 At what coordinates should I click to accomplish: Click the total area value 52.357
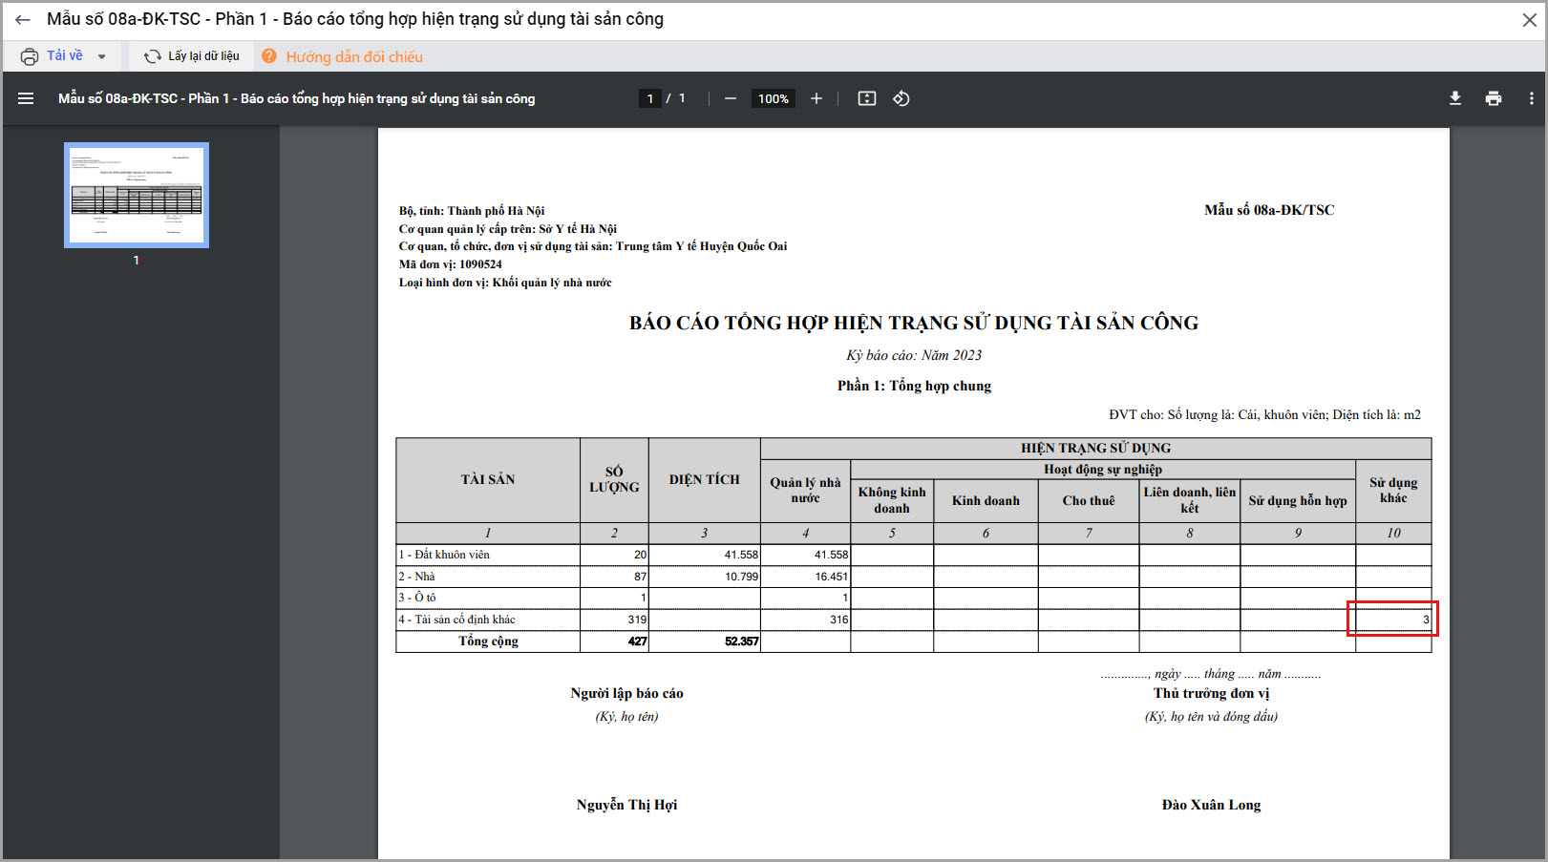pyautogui.click(x=741, y=641)
